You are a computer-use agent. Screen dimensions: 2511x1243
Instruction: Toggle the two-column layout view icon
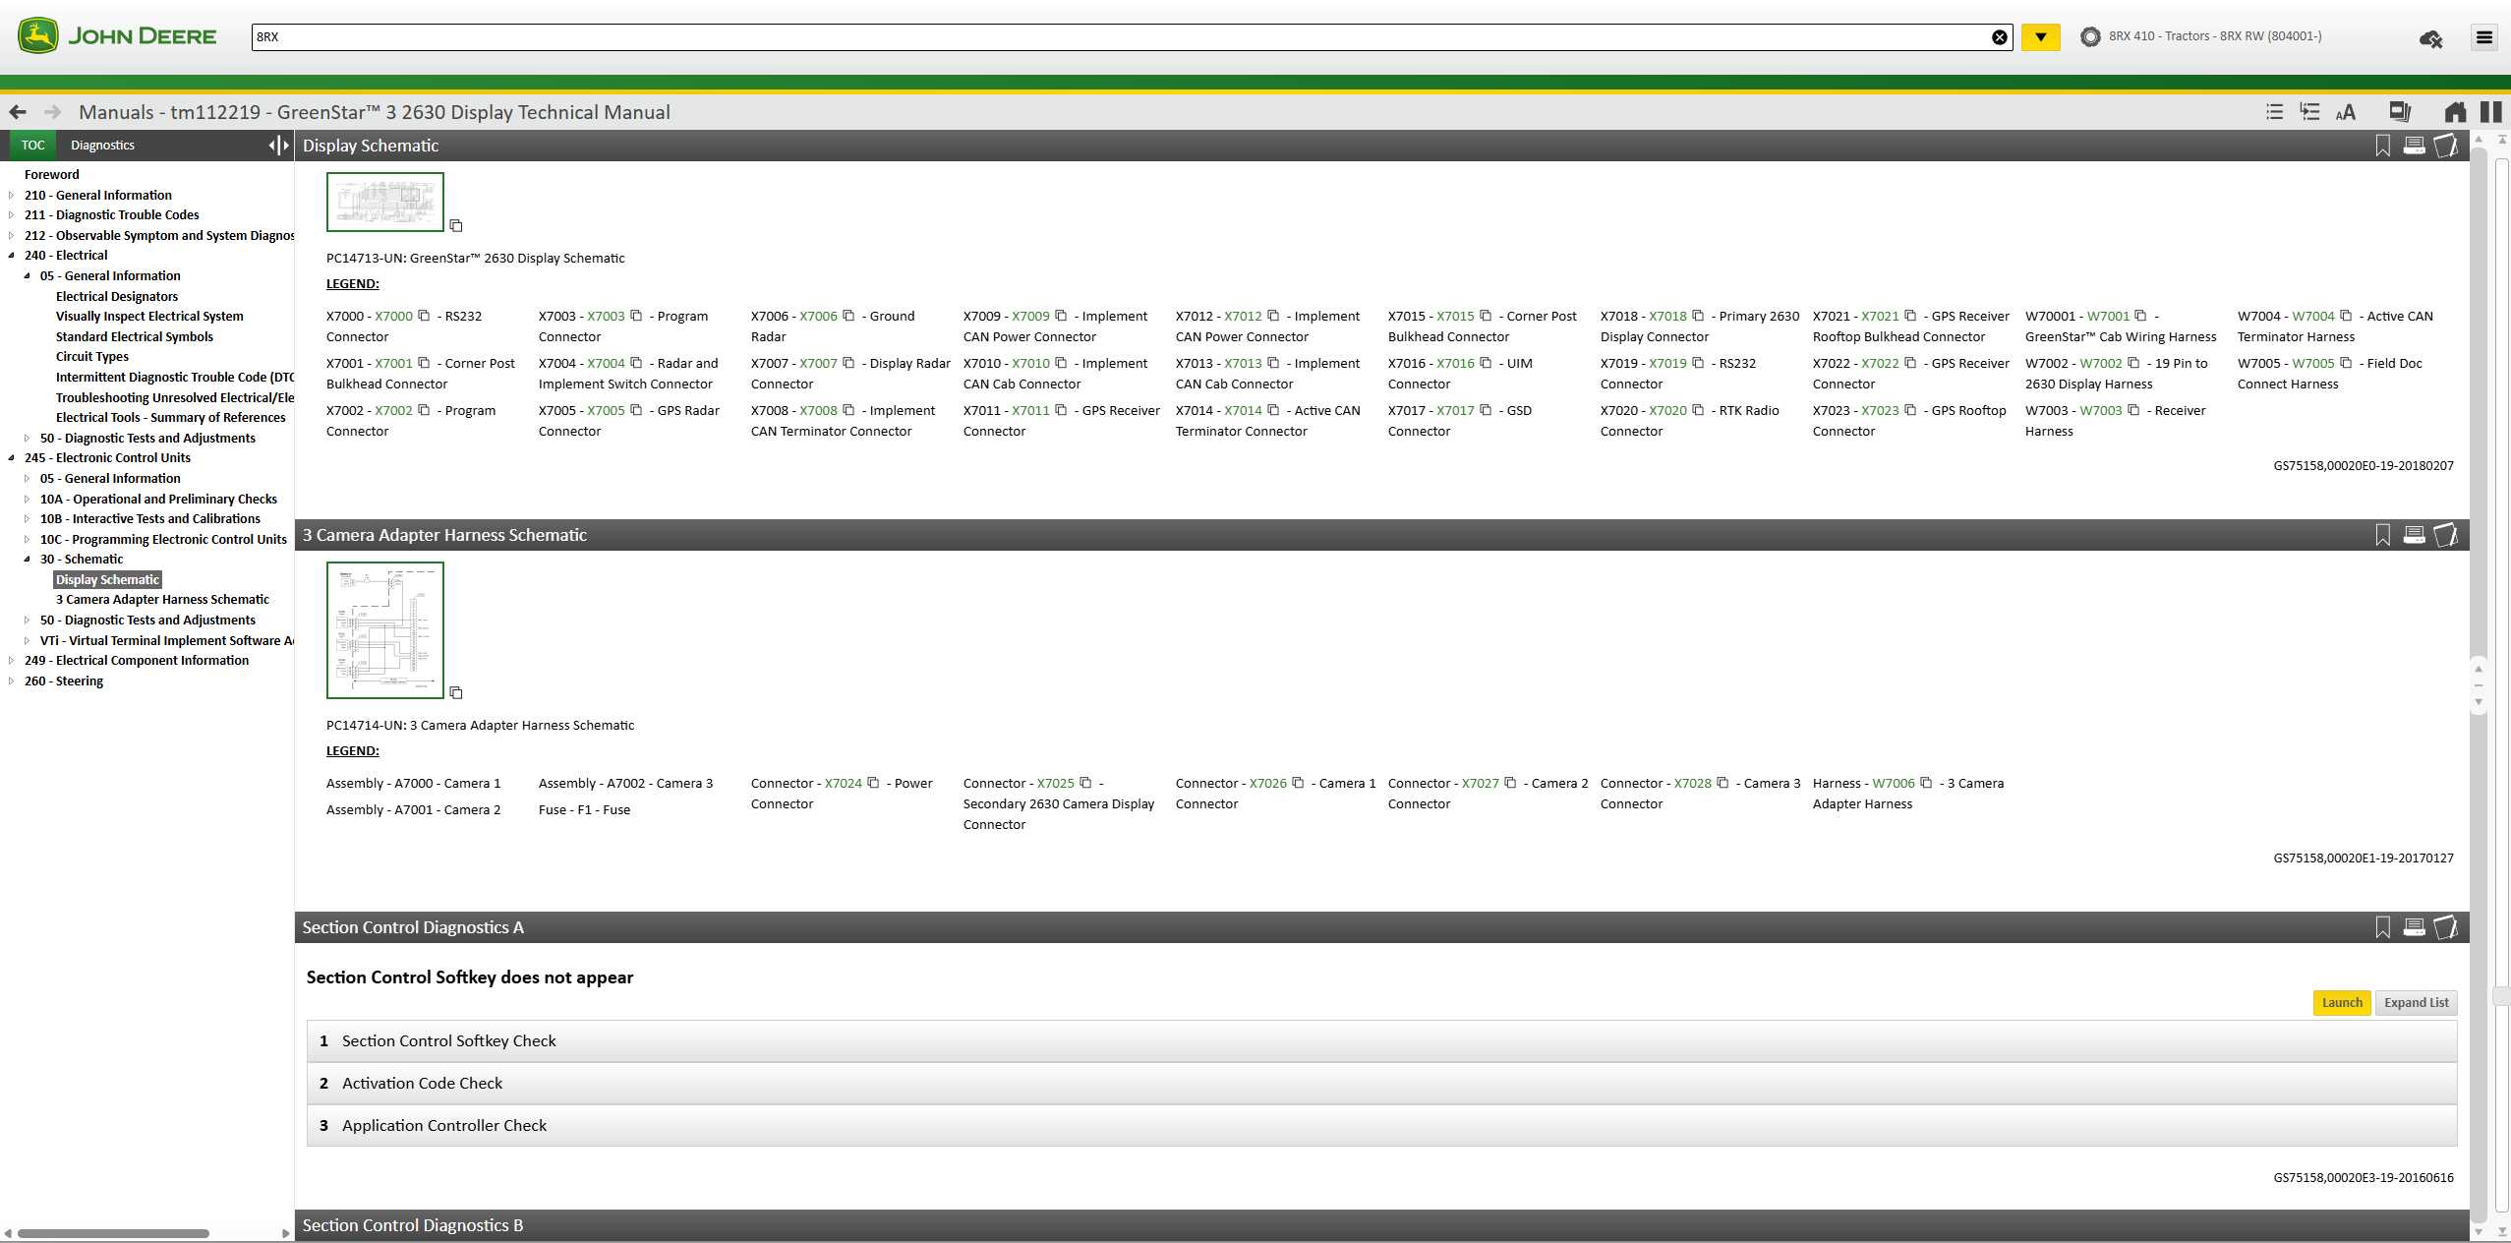2490,112
